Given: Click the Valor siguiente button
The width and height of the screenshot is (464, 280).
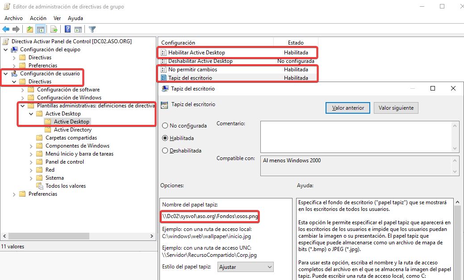Looking at the screenshot, I should click(x=396, y=108).
